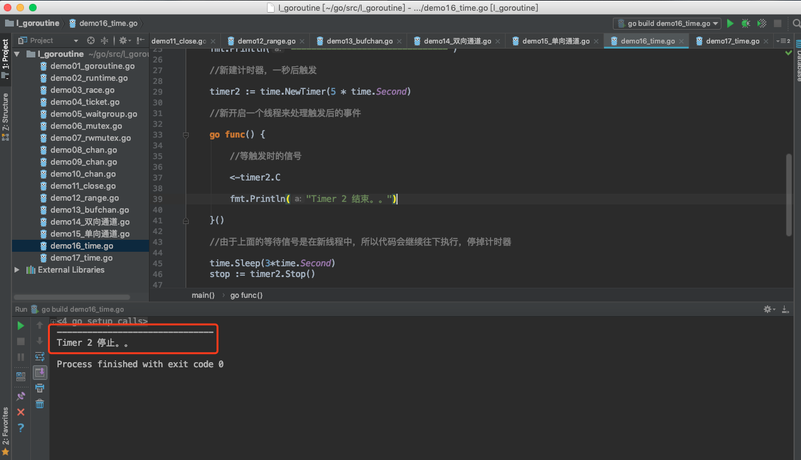Toggle pin tab in the Run panel
This screenshot has width=801, height=460.
click(x=21, y=396)
